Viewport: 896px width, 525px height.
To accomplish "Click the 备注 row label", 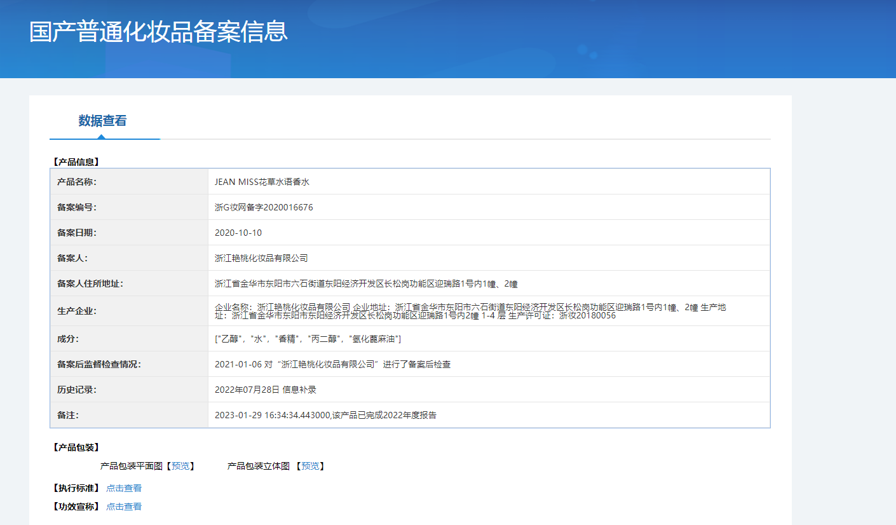I will 68,415.
